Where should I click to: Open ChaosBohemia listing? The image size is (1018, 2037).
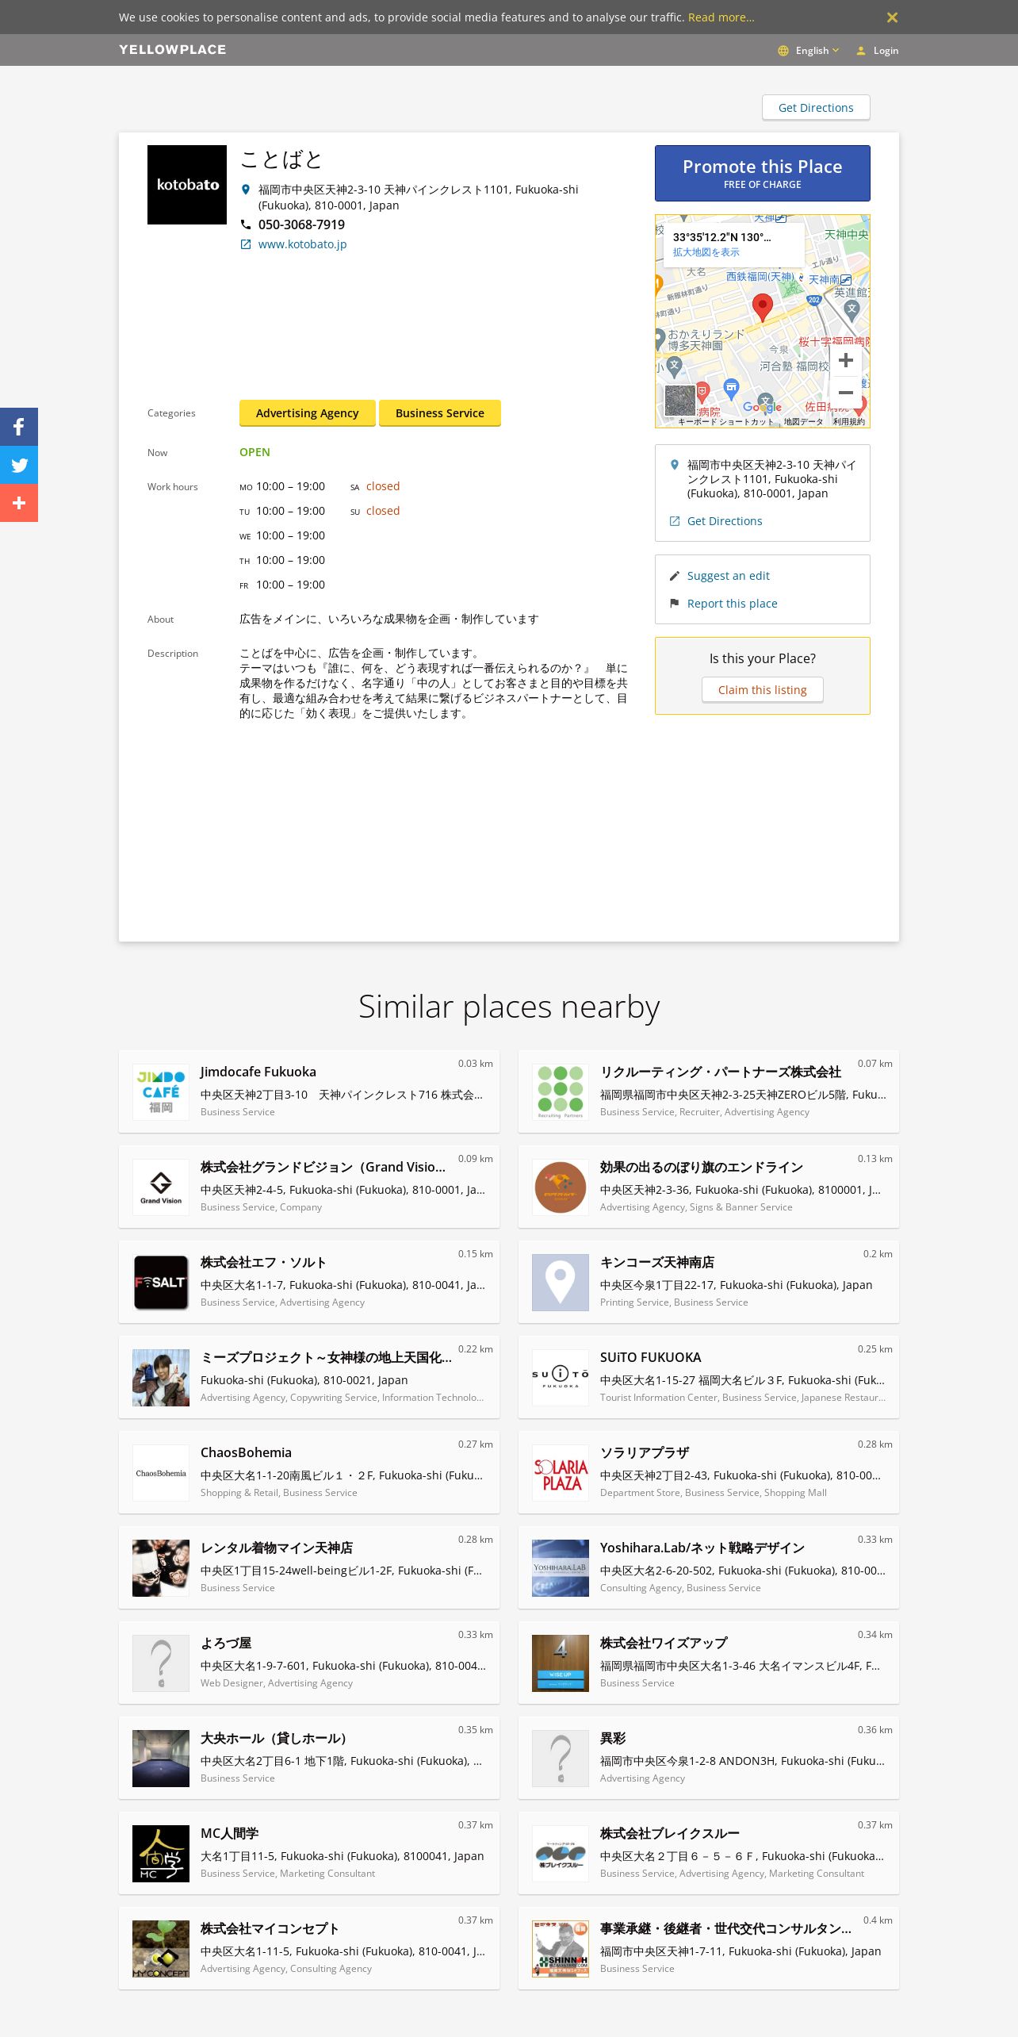click(246, 1452)
